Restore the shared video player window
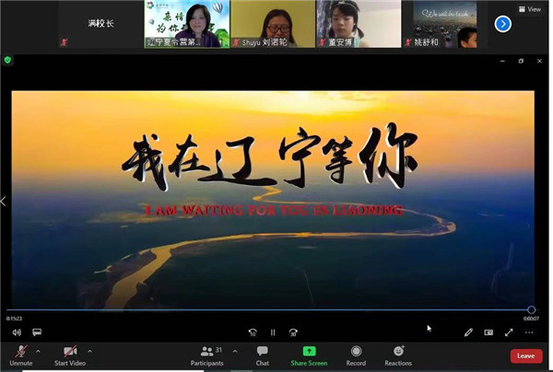553x372 pixels. 521,61
